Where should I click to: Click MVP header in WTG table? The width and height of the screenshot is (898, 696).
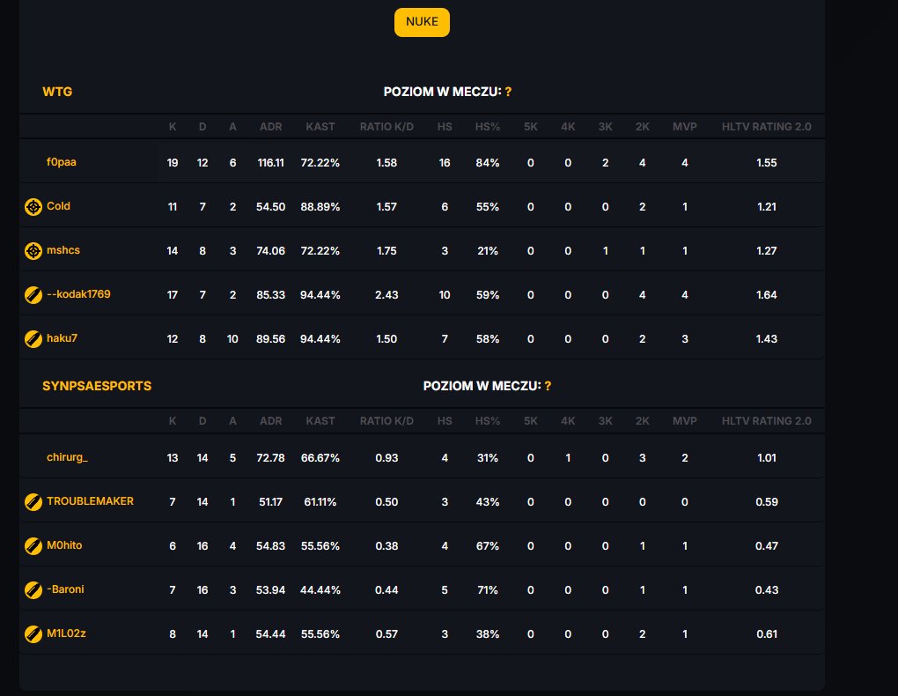coord(684,127)
